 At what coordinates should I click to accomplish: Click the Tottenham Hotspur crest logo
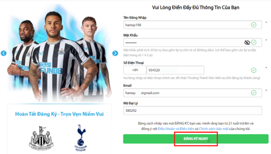81,138
